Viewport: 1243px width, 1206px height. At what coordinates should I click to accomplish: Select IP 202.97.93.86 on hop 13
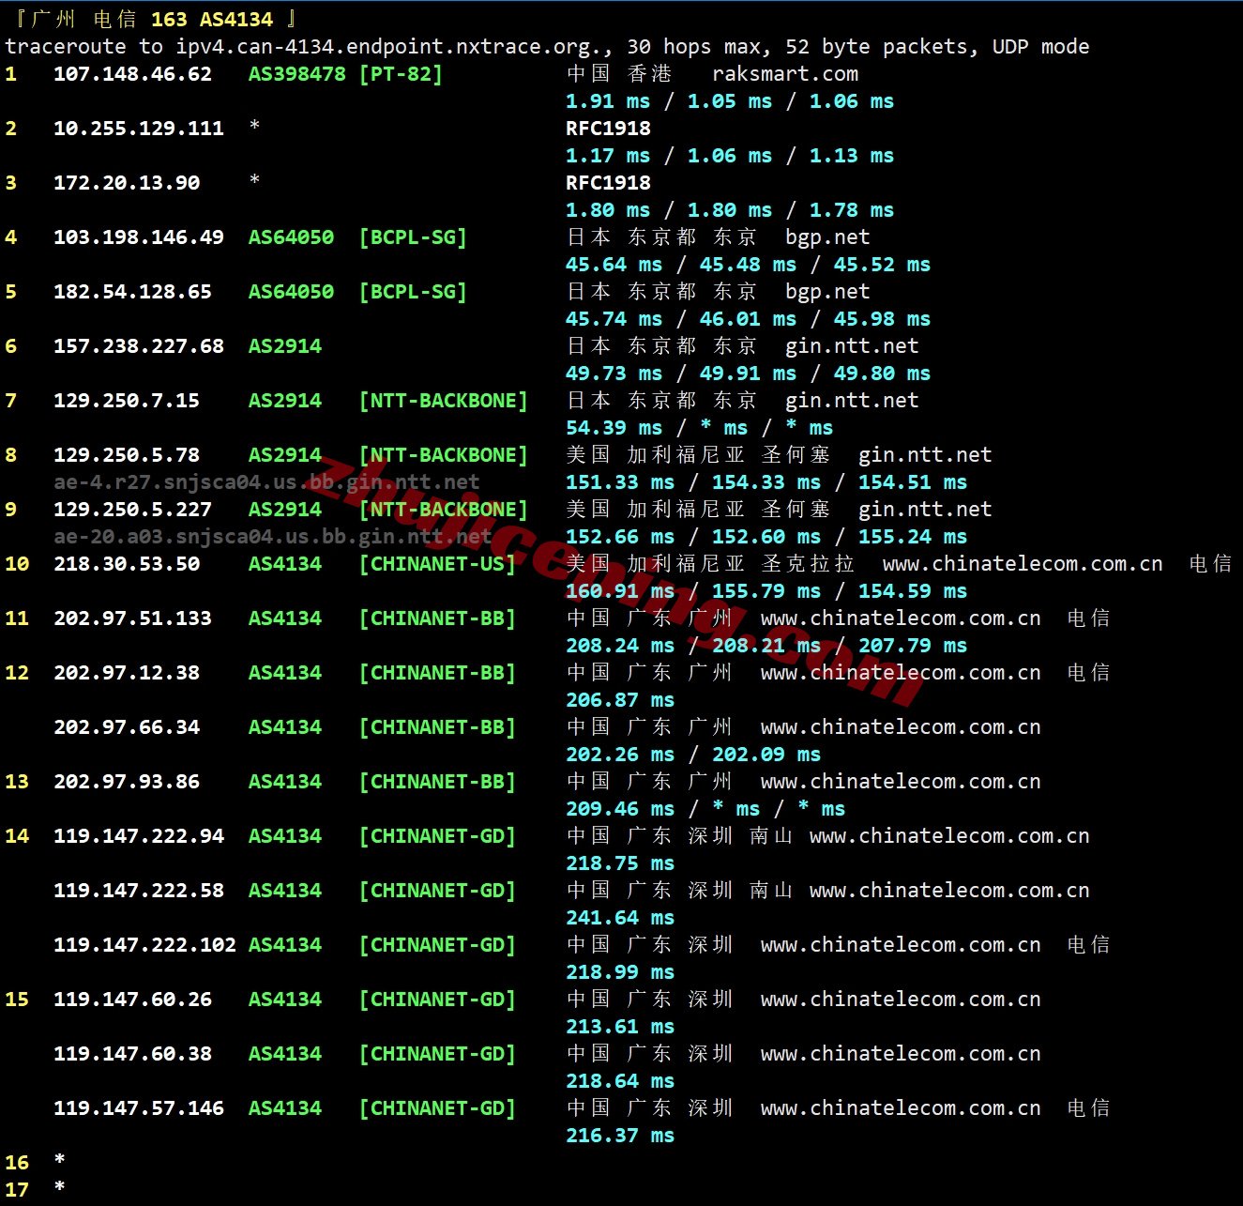click(127, 782)
